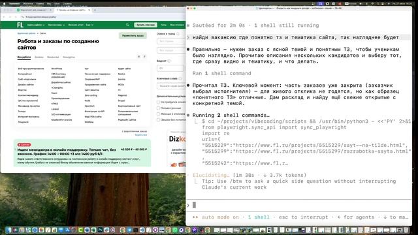Open the Apple menu
This screenshot has width=418, height=235.
[x=4, y=4]
